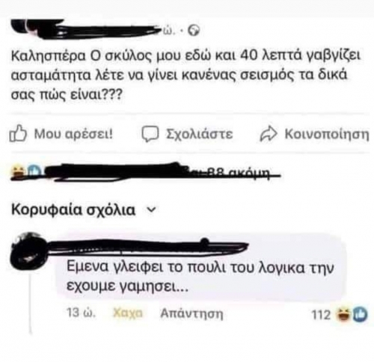Image resolution: width=374 pixels, height=362 pixels.
Task: Click the speech bubble icon beside Σχολιάστε
Action: coord(150,134)
